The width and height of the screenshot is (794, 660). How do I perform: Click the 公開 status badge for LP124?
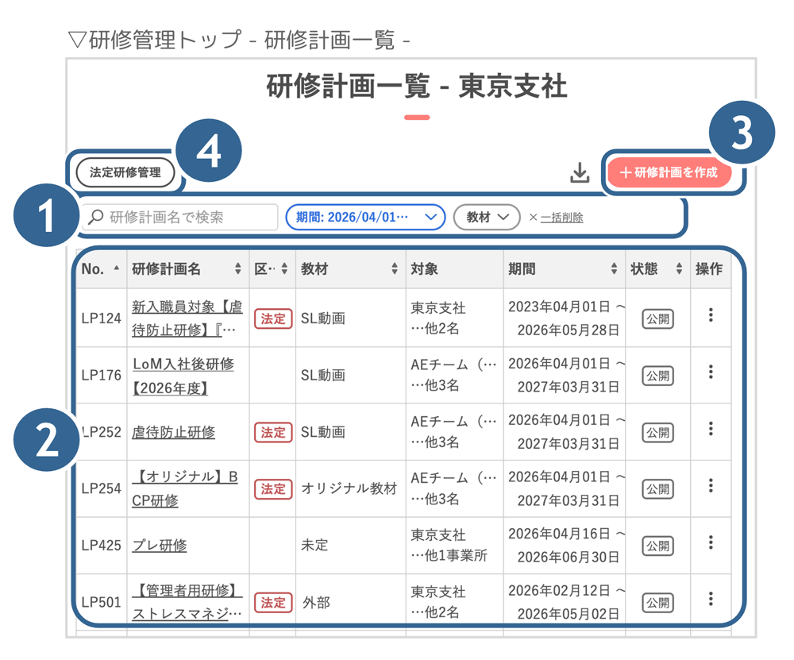(x=657, y=319)
